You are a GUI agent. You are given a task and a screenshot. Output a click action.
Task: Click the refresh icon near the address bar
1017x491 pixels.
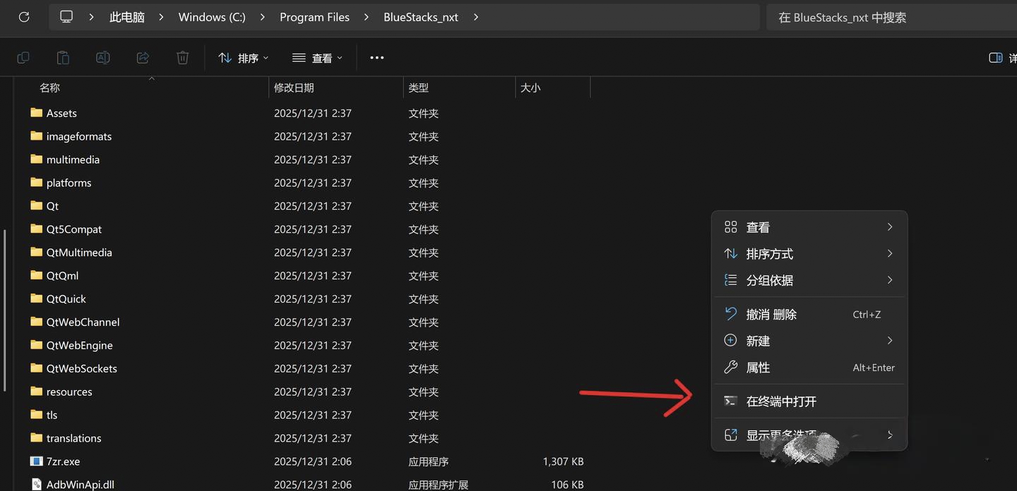23,17
